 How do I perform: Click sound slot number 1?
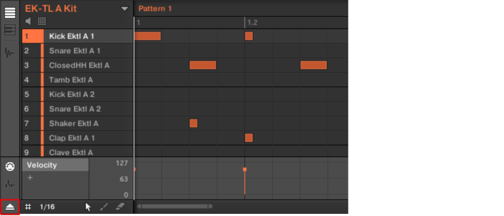(x=27, y=37)
